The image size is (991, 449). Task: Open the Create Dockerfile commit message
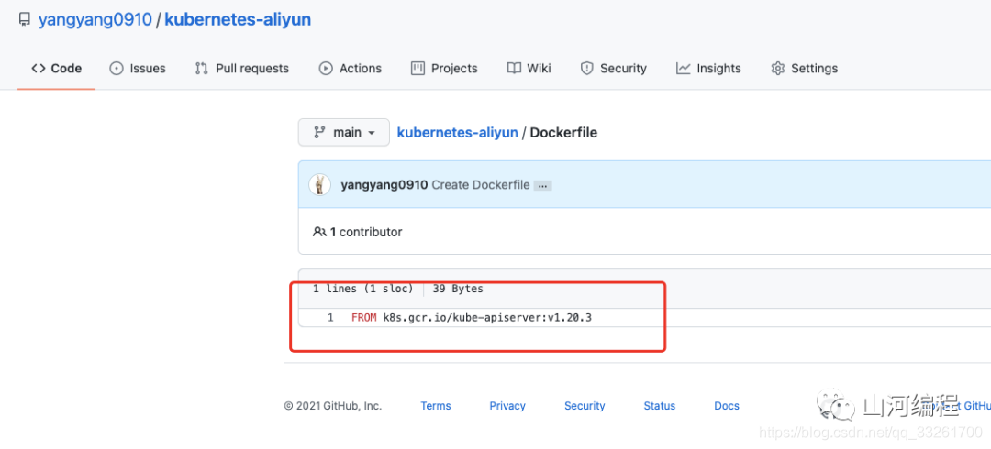[x=480, y=185]
